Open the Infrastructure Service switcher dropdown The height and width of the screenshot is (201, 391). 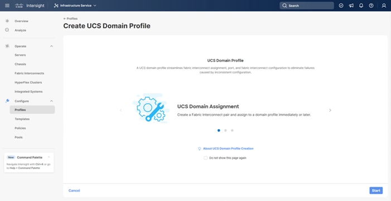pos(75,6)
